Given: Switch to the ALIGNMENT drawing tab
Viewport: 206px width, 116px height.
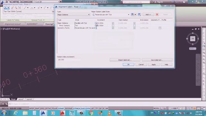Looking at the screenshot, I should tap(32, 24).
